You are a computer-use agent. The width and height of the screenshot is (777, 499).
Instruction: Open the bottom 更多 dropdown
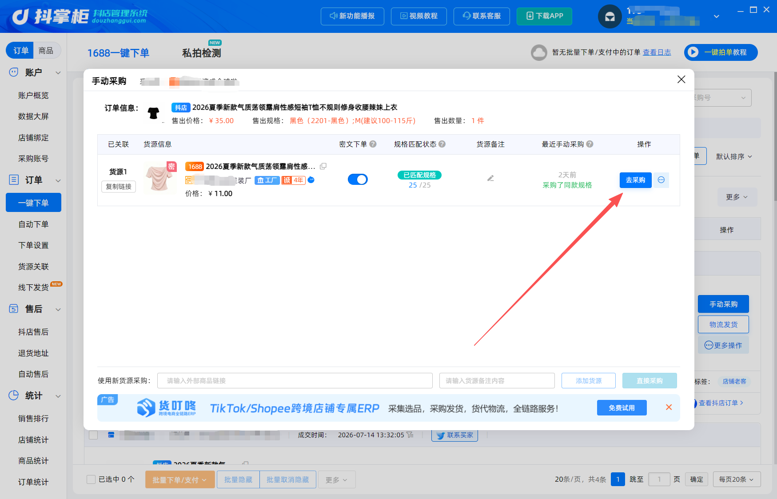click(x=336, y=480)
